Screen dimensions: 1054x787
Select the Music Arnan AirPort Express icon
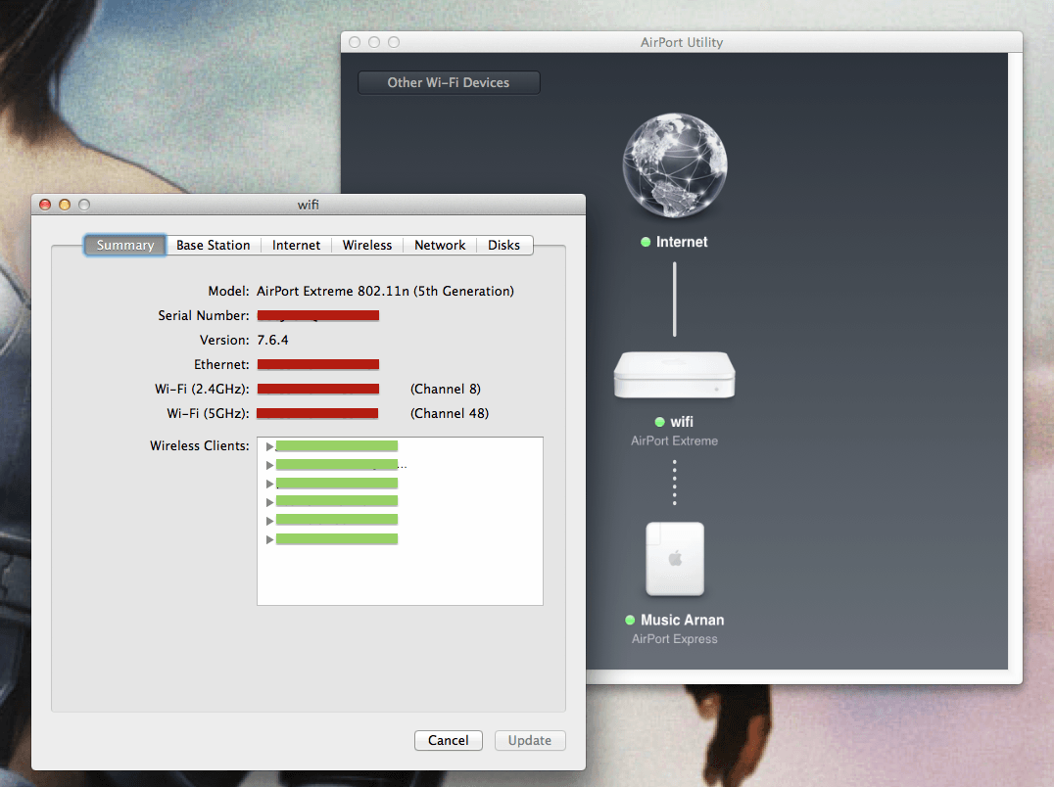pos(675,559)
